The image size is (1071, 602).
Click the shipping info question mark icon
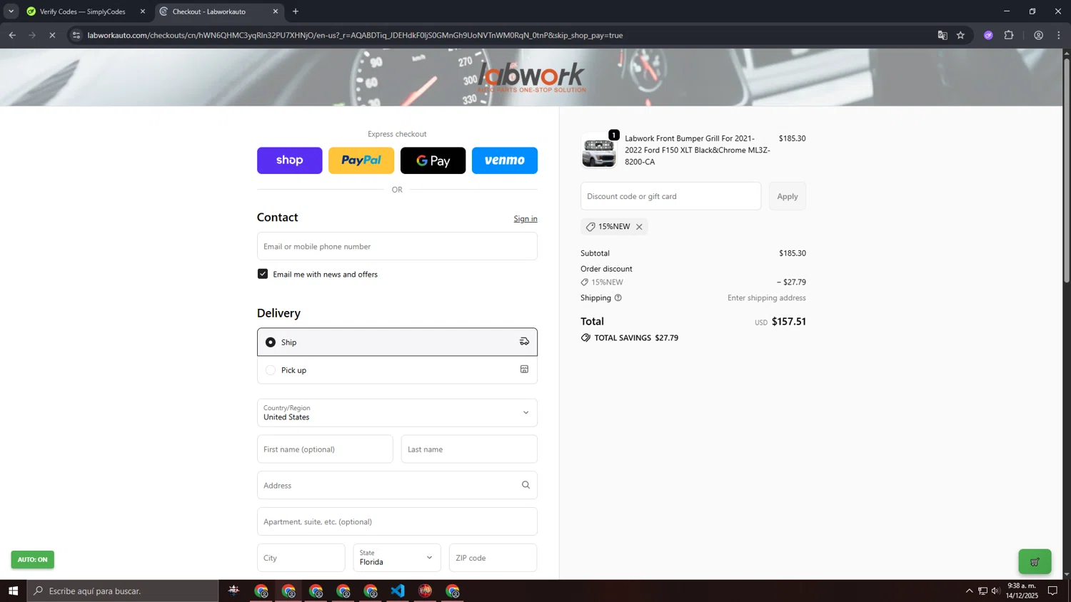(x=618, y=298)
